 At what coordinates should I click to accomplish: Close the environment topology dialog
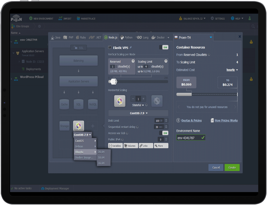tap(240, 36)
